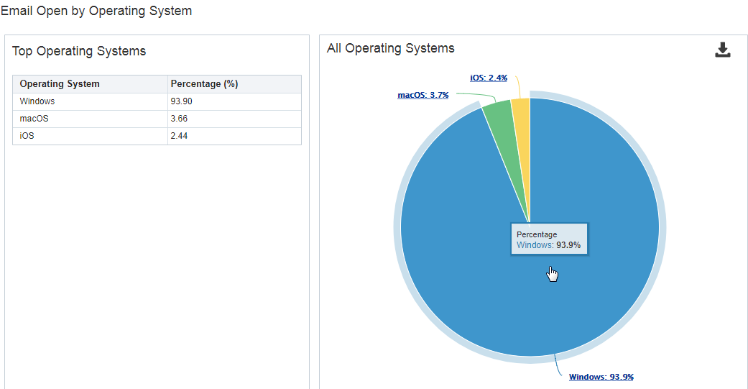The width and height of the screenshot is (748, 389).
Task: Click the Windows: 93.9% label below the pie
Action: coord(601,377)
